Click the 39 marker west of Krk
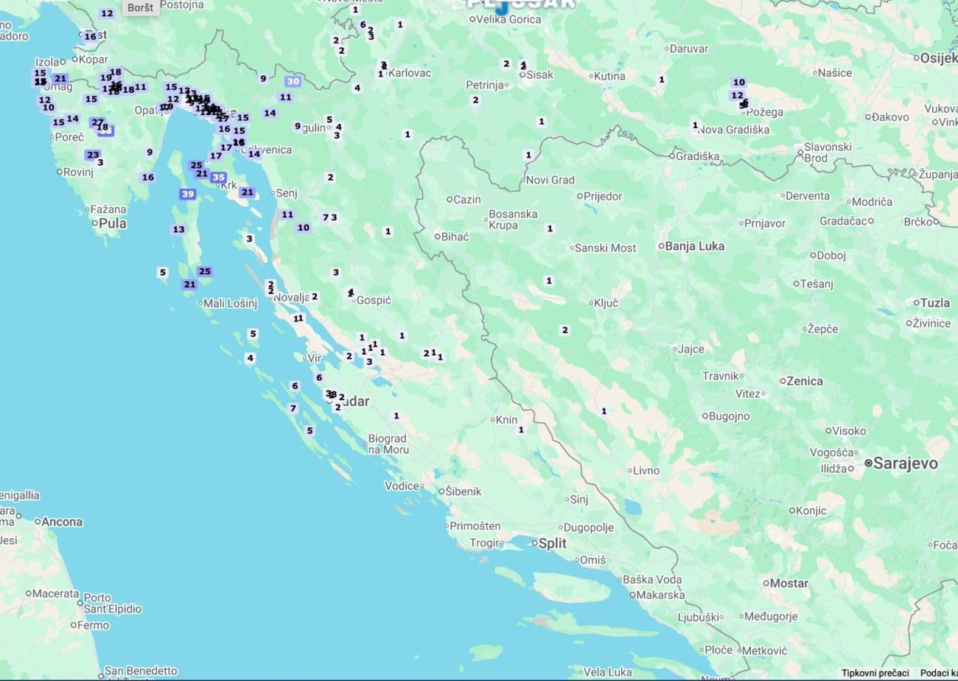The height and width of the screenshot is (681, 958). click(187, 194)
